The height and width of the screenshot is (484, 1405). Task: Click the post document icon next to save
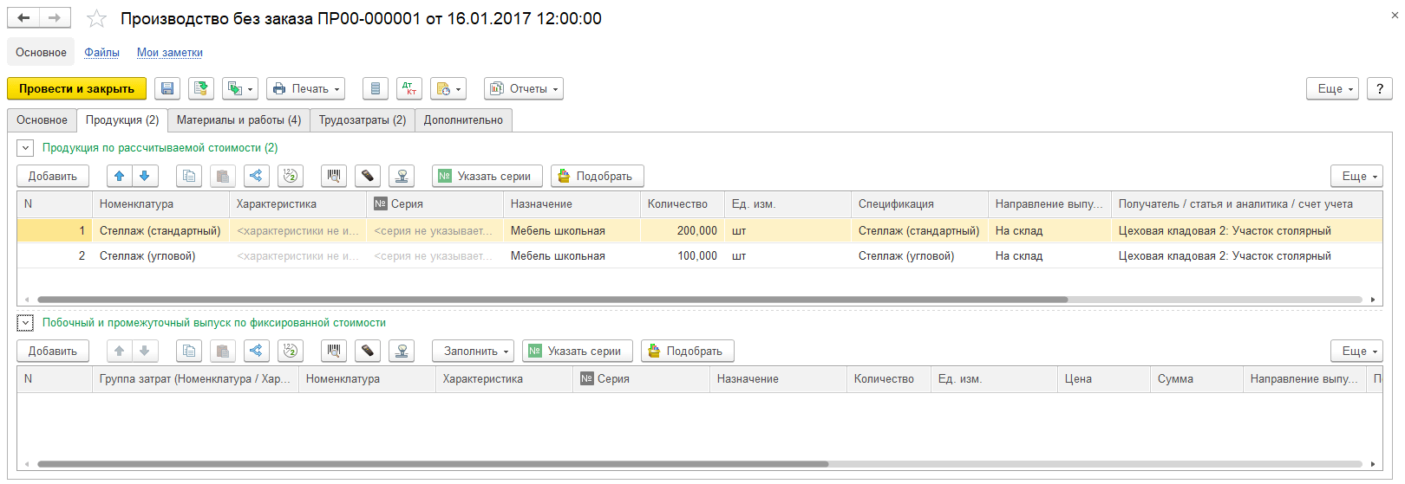[201, 88]
